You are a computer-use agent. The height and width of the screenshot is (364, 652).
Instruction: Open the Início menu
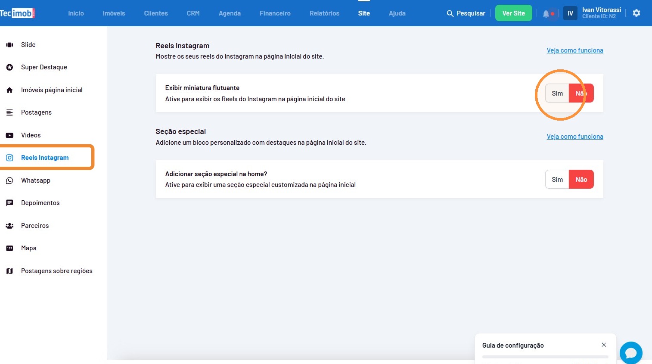point(76,13)
